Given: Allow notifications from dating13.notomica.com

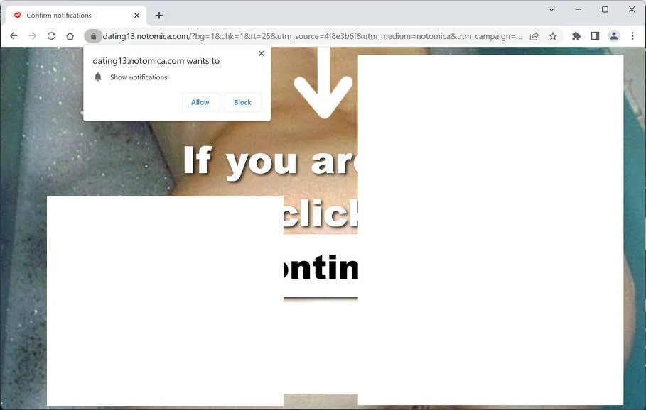Looking at the screenshot, I should tap(200, 102).
